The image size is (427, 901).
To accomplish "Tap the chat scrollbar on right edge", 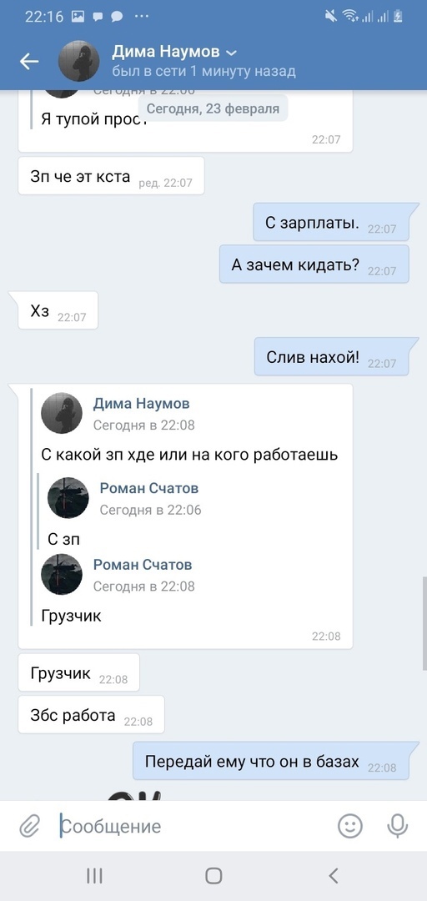I will 424,621.
